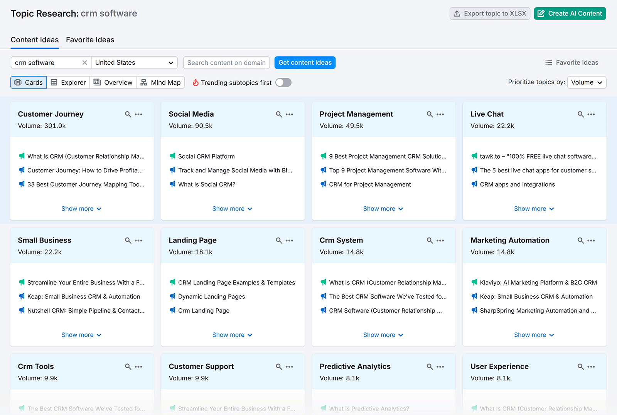Viewport: 617px width, 415px height.
Task: Clear the crm software search field
Action: click(x=84, y=62)
